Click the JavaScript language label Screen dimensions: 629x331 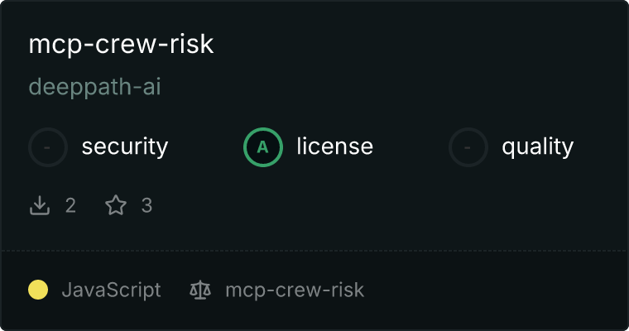pos(111,290)
